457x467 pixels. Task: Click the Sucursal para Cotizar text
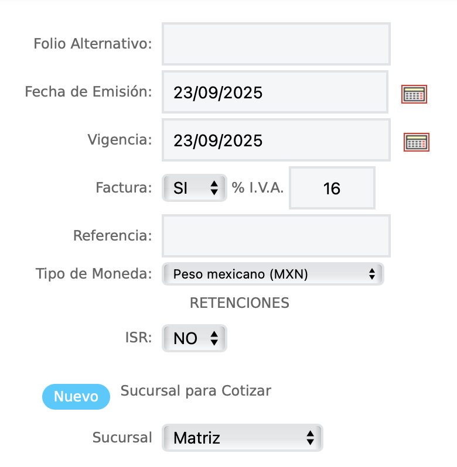196,390
